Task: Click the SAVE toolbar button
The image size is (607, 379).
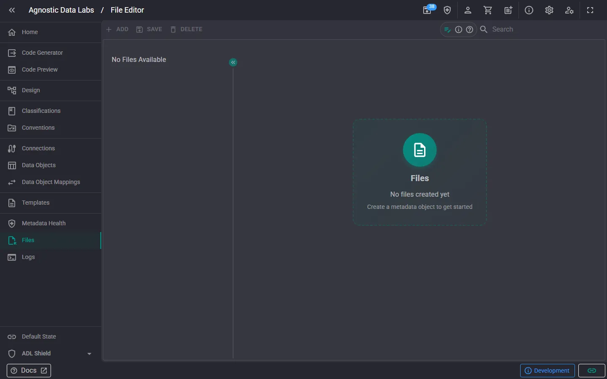Action: pyautogui.click(x=149, y=29)
